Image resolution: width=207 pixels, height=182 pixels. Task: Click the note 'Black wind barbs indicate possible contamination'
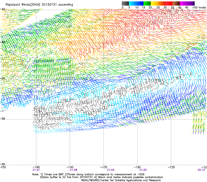click(x=131, y=177)
